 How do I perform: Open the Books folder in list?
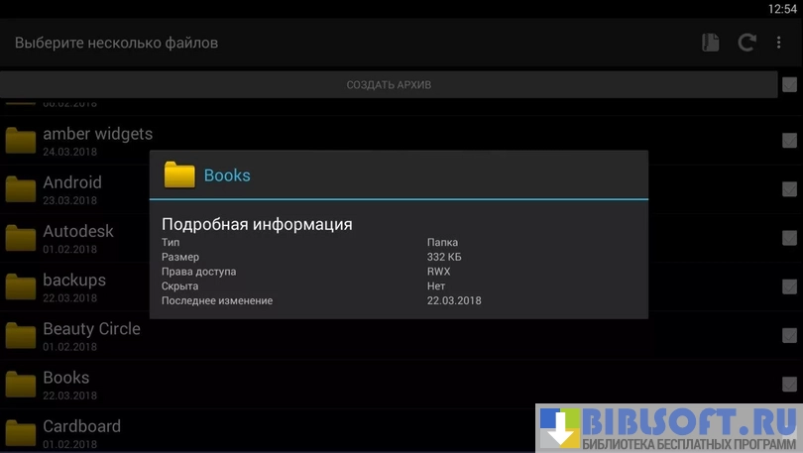[x=65, y=378]
